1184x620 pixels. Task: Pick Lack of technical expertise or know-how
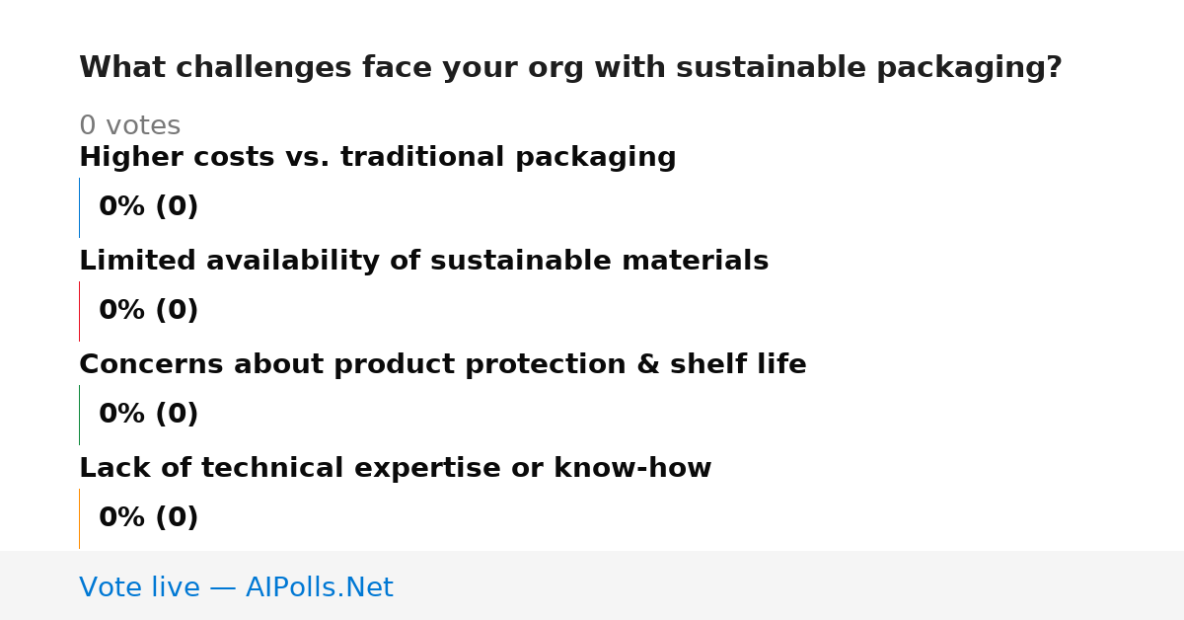(x=395, y=469)
